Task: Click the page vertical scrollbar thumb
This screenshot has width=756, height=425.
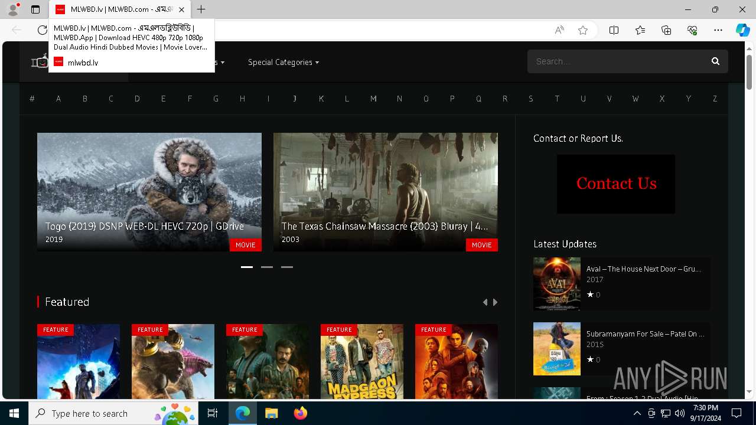Action: [749, 72]
